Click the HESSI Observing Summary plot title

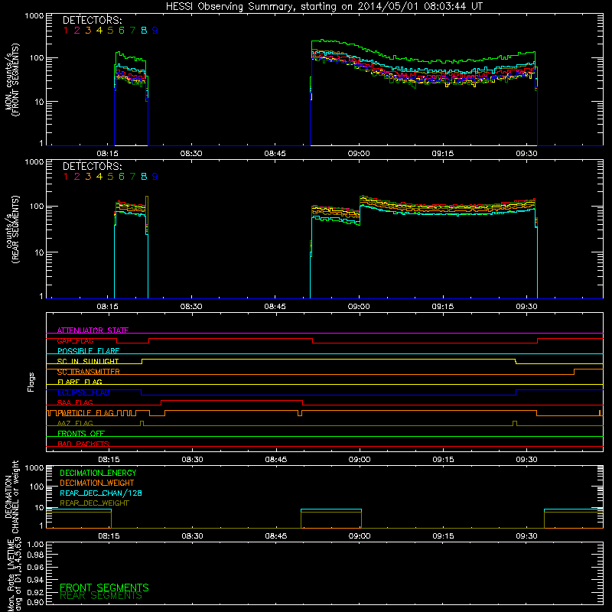point(324,7)
